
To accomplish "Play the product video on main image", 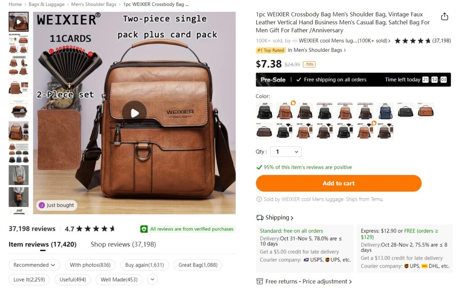I will [134, 113].
